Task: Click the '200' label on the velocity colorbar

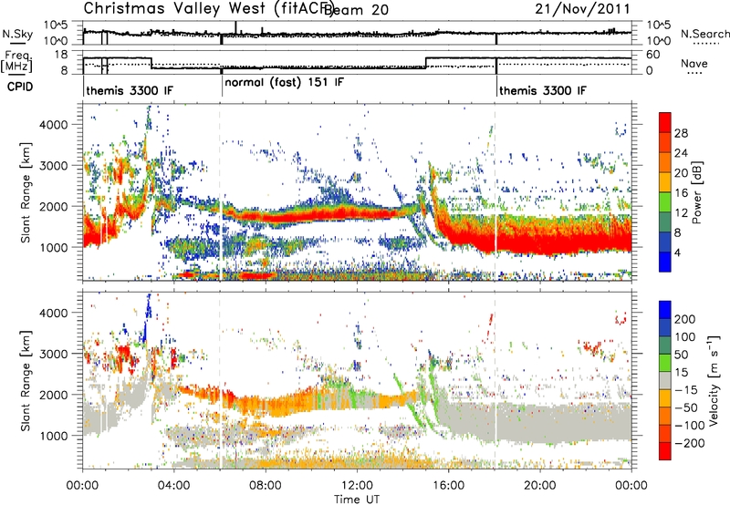Action: (x=685, y=319)
